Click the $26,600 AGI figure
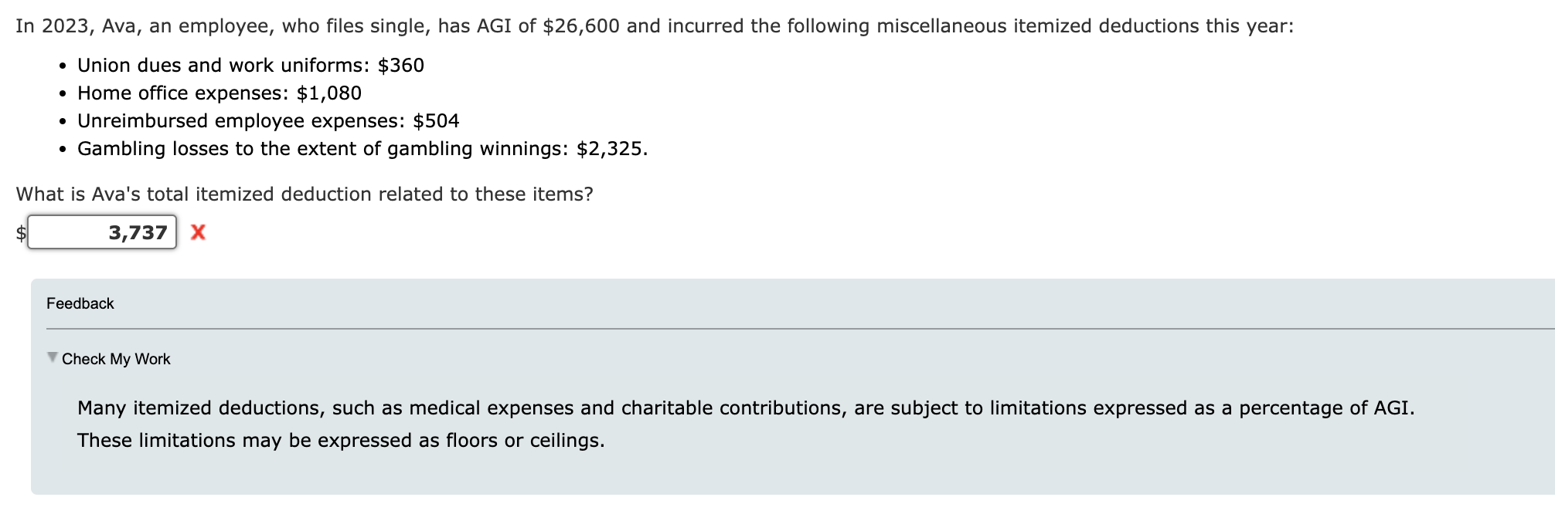Screen dimensions: 1555x531 point(581,26)
